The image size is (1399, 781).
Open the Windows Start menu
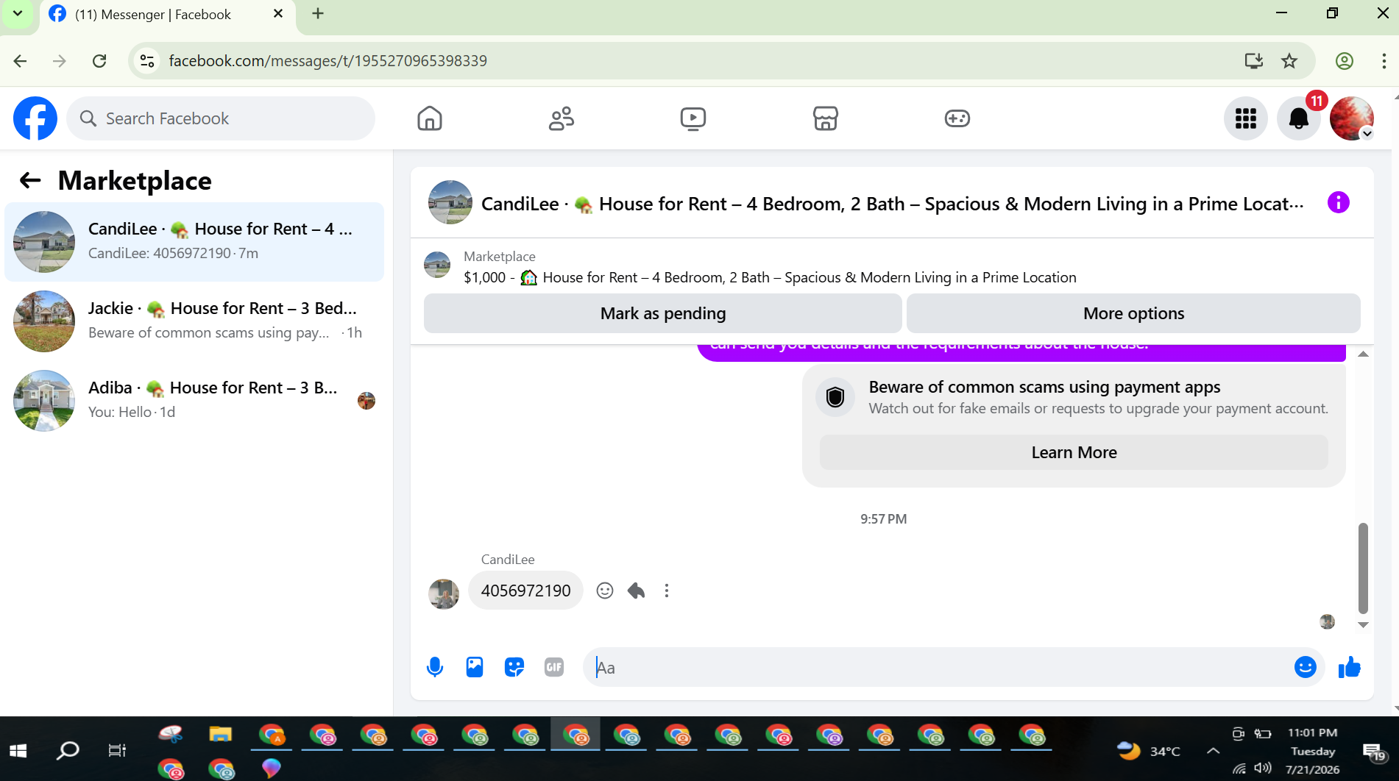pyautogui.click(x=18, y=750)
